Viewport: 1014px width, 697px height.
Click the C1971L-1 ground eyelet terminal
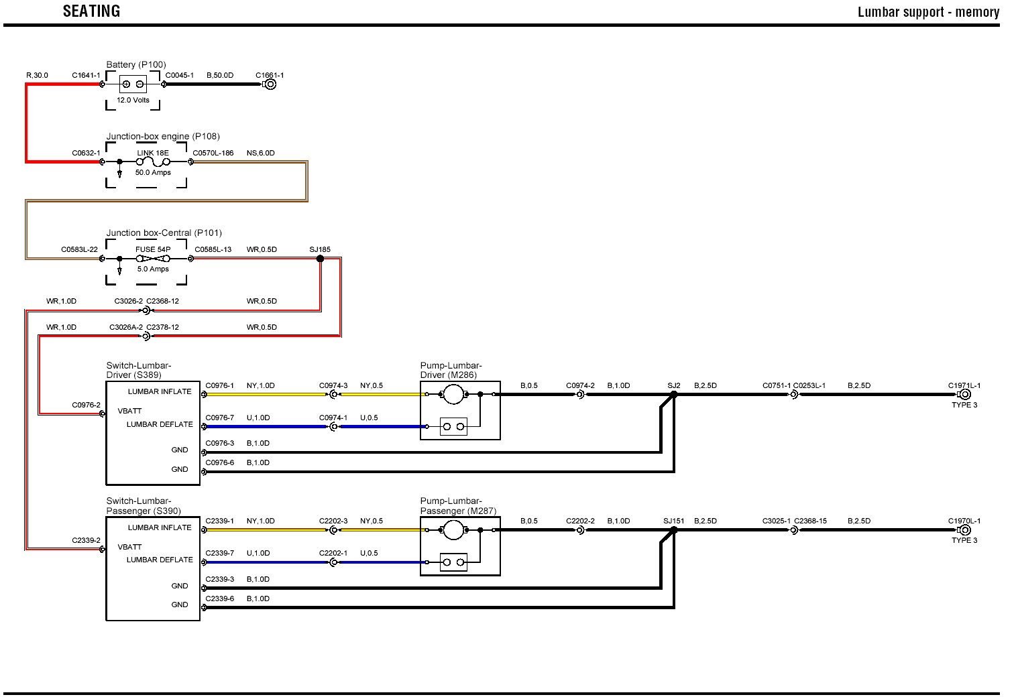click(965, 395)
